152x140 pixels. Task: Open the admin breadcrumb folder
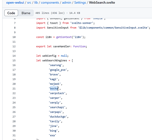click(x=66, y=3)
